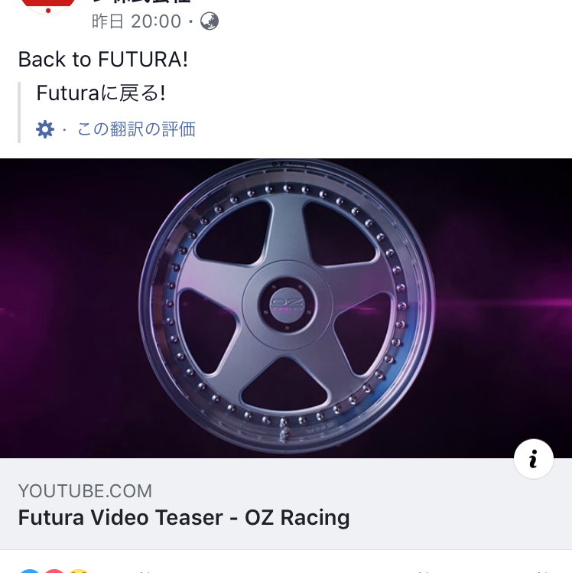
Task: Click the YOUTUBE.COM source label
Action: [x=85, y=491]
